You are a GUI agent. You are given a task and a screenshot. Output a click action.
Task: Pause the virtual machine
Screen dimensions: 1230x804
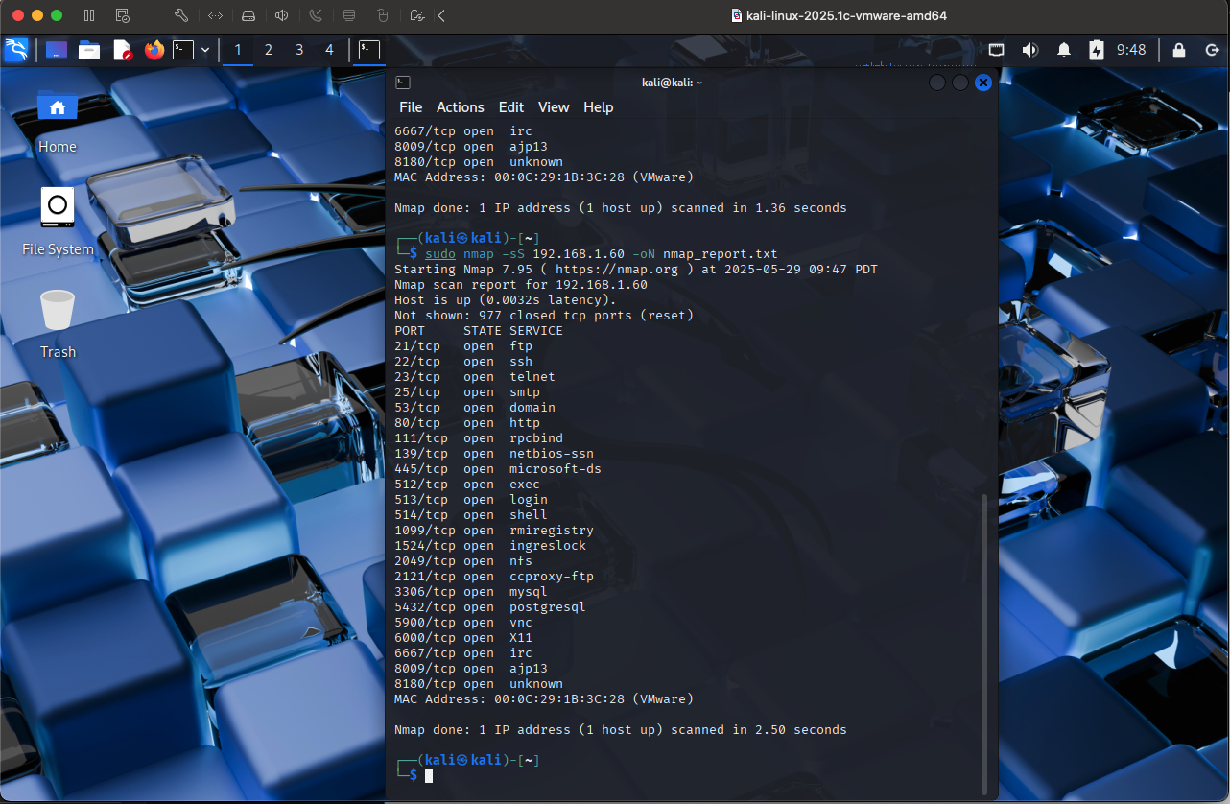tap(89, 15)
